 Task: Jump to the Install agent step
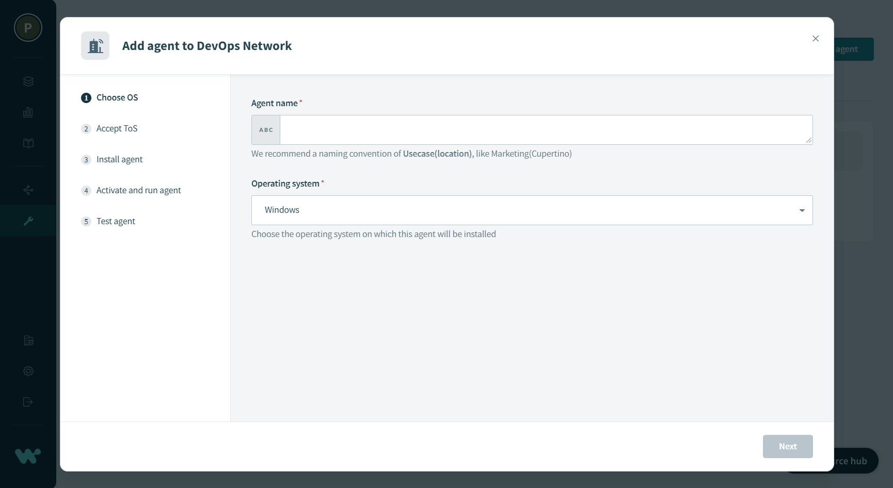click(119, 159)
